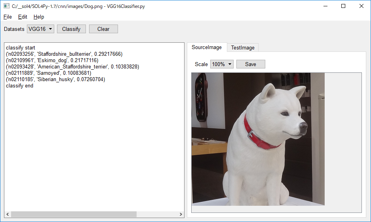Switch to the SourceImage tab
The image size is (371, 222).
point(207,47)
